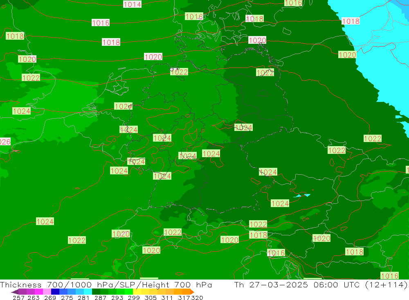The width and height of the screenshot is (409, 300).
Task: Pick the brightest green legend swatch
Action: (x=129, y=292)
